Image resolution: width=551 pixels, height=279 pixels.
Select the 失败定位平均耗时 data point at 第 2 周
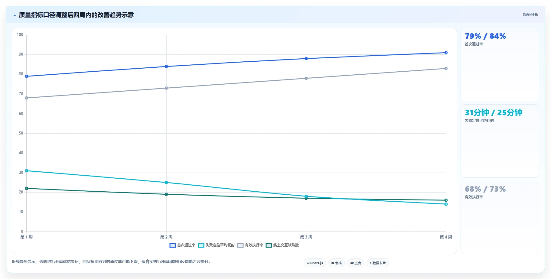pos(166,183)
